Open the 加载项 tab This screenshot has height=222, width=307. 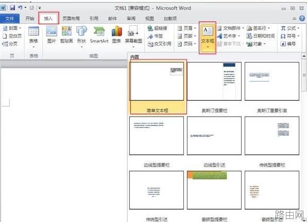(170, 18)
